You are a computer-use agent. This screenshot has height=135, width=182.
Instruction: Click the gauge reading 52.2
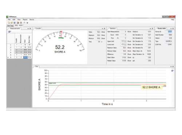[60, 47]
